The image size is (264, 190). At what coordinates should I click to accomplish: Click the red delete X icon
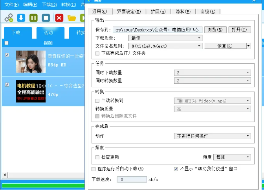click(x=59, y=18)
